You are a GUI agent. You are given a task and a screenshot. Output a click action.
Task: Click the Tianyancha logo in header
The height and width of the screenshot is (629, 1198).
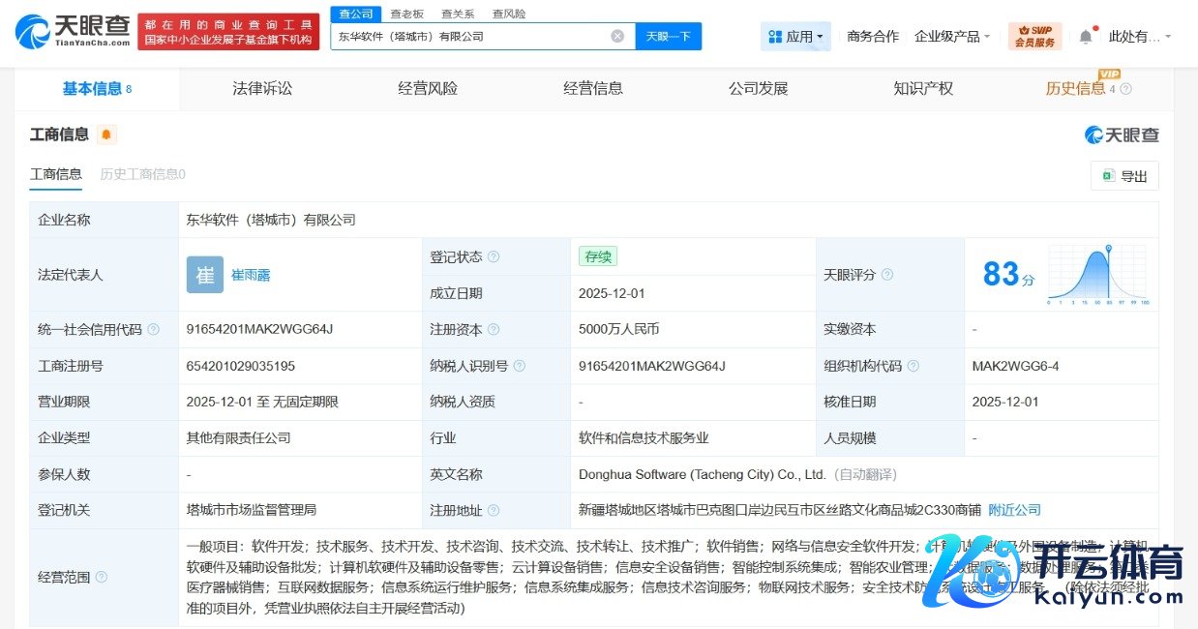tap(73, 33)
